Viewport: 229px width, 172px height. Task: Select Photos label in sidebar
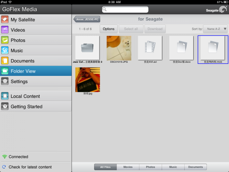[x=18, y=40]
